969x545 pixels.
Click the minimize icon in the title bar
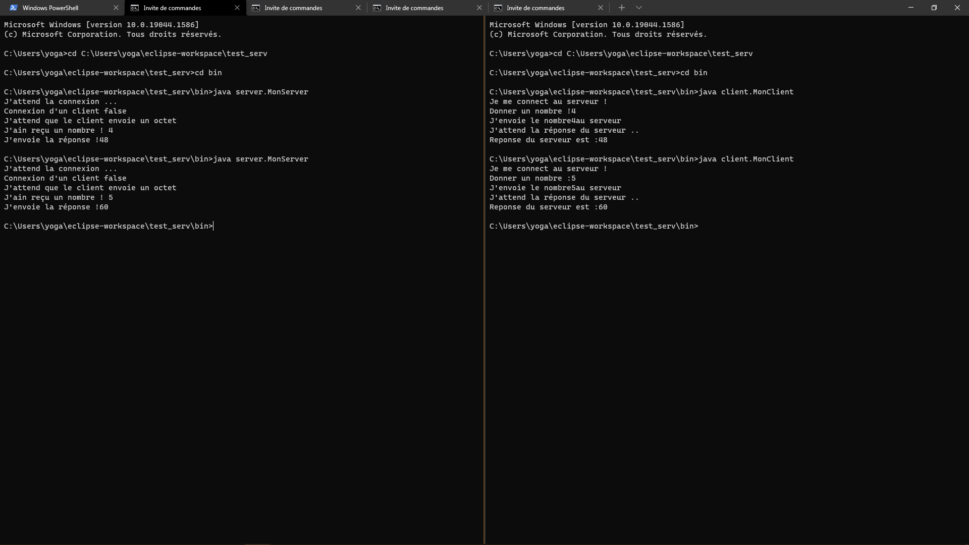click(911, 8)
